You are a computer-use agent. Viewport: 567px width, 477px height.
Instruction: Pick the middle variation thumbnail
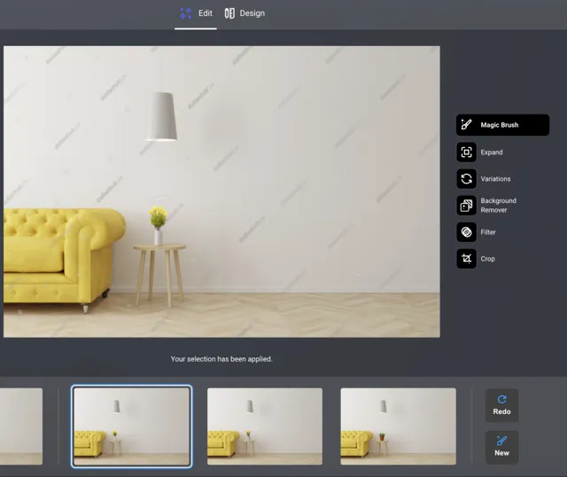pos(265,426)
